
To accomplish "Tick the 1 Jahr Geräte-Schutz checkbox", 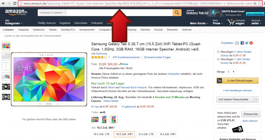I will pos(218,59).
